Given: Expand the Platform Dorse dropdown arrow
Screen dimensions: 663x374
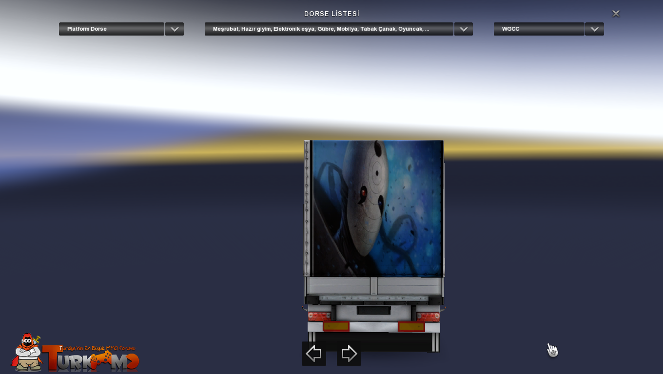Looking at the screenshot, I should (175, 29).
